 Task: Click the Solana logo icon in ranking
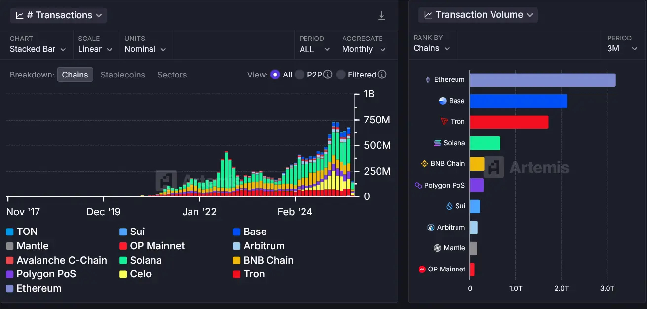tap(437, 143)
